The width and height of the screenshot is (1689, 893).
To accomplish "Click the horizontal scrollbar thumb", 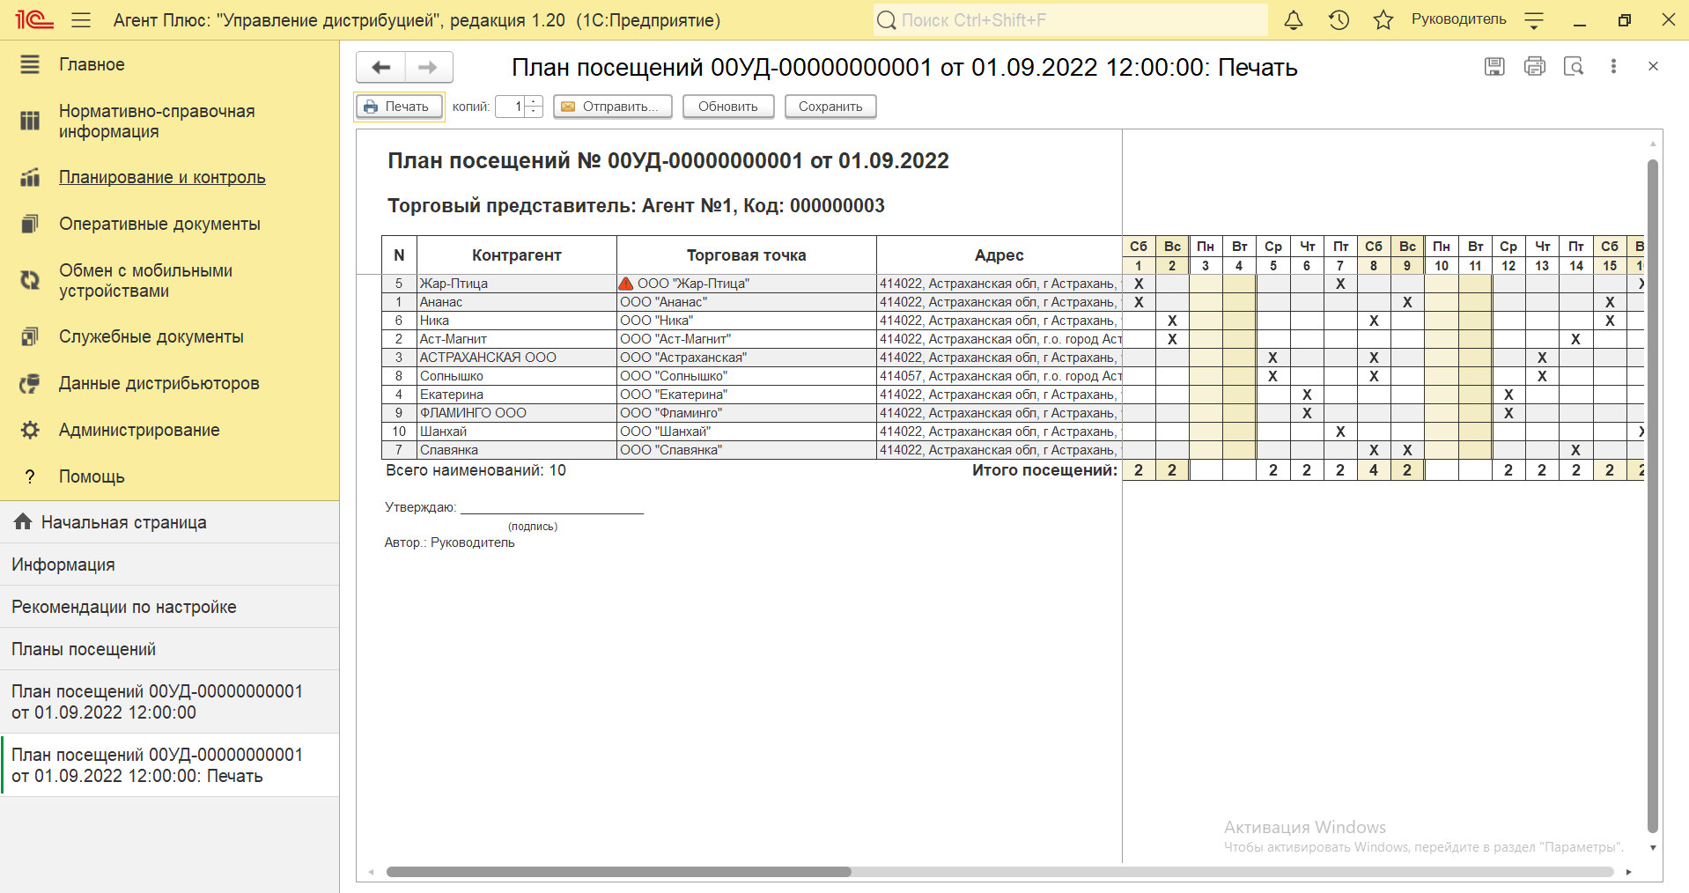I will point(619,872).
